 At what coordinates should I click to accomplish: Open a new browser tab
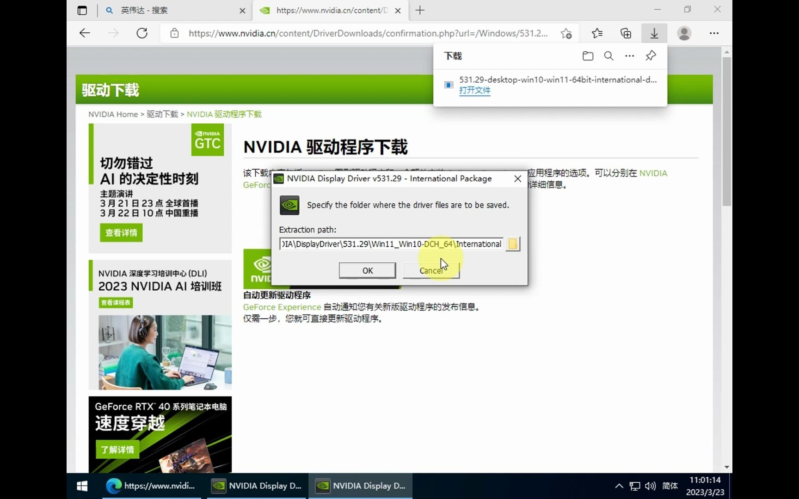(x=419, y=10)
